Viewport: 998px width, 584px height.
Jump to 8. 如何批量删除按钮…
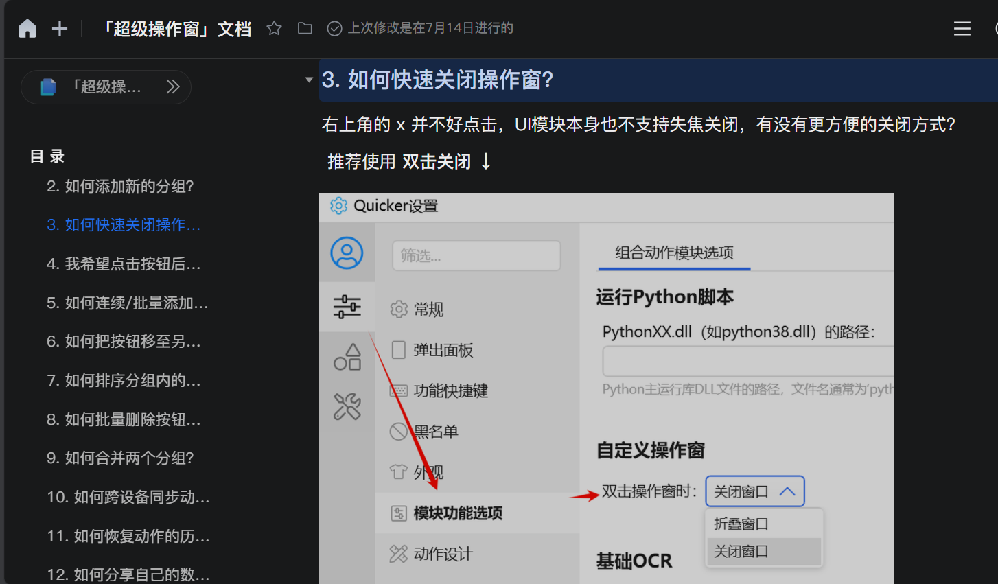(124, 420)
